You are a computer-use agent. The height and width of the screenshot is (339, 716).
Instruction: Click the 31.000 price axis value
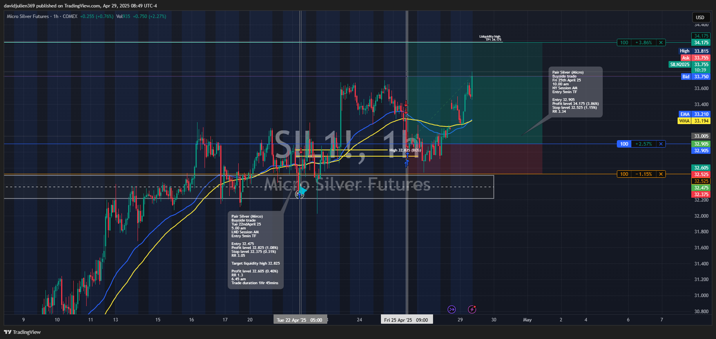701,296
